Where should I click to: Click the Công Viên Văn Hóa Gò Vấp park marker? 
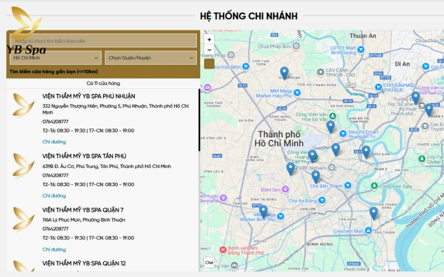point(332,116)
